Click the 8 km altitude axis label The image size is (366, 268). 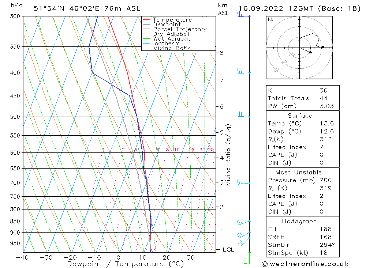click(x=221, y=53)
